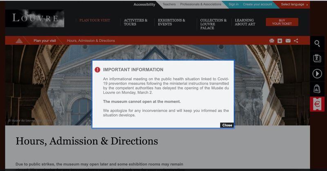Click the Buy Your Ticket button
The image size is (327, 171).
[282, 22]
